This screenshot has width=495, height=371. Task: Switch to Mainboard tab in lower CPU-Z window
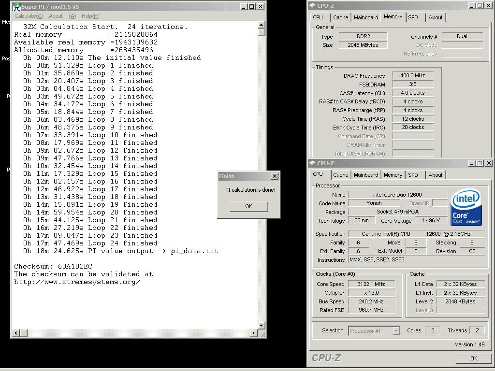pos(366,175)
